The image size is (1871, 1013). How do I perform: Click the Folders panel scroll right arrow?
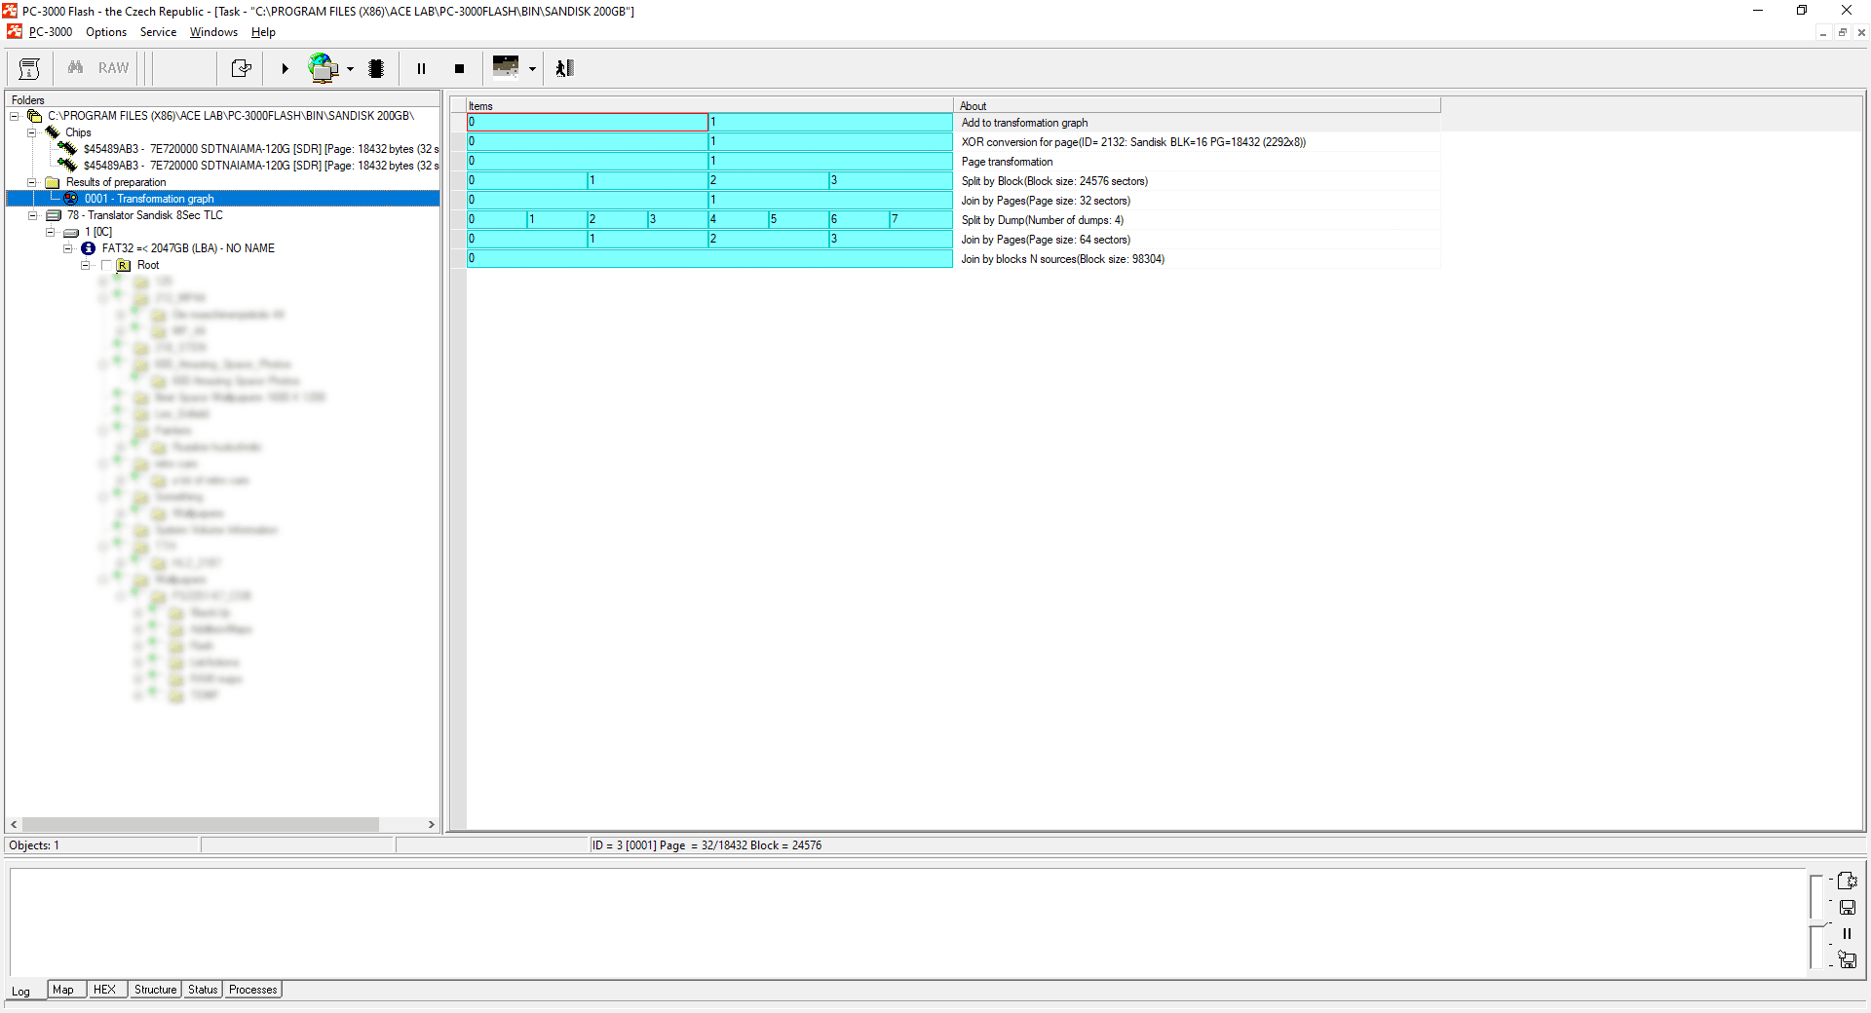[431, 824]
